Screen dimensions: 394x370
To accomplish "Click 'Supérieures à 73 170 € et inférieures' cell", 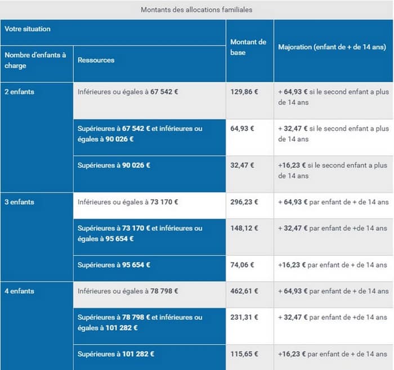I will tap(150, 237).
